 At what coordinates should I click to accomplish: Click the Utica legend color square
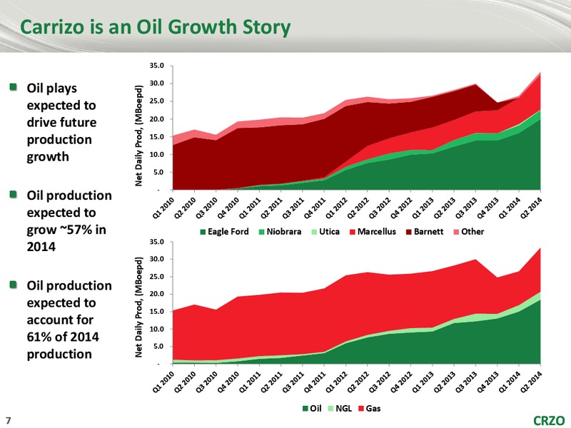[315, 233]
